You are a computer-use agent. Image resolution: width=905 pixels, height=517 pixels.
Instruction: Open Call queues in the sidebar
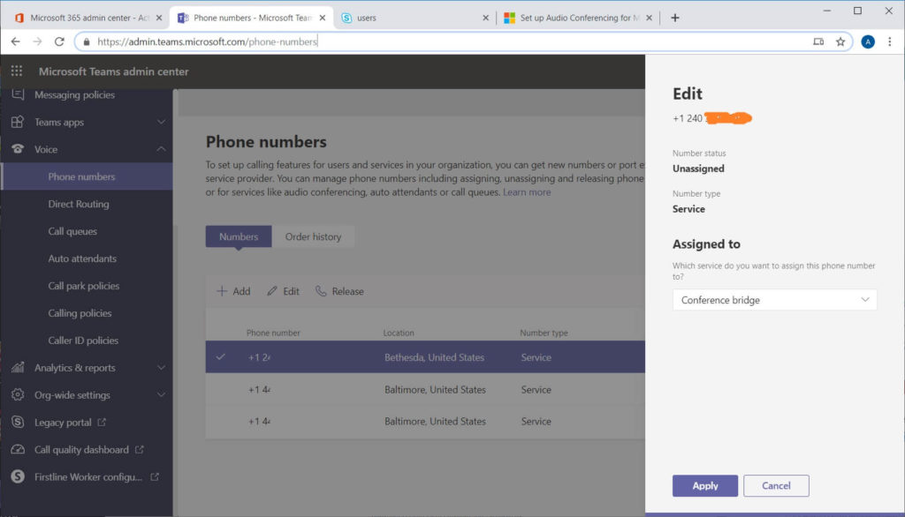[x=72, y=231]
